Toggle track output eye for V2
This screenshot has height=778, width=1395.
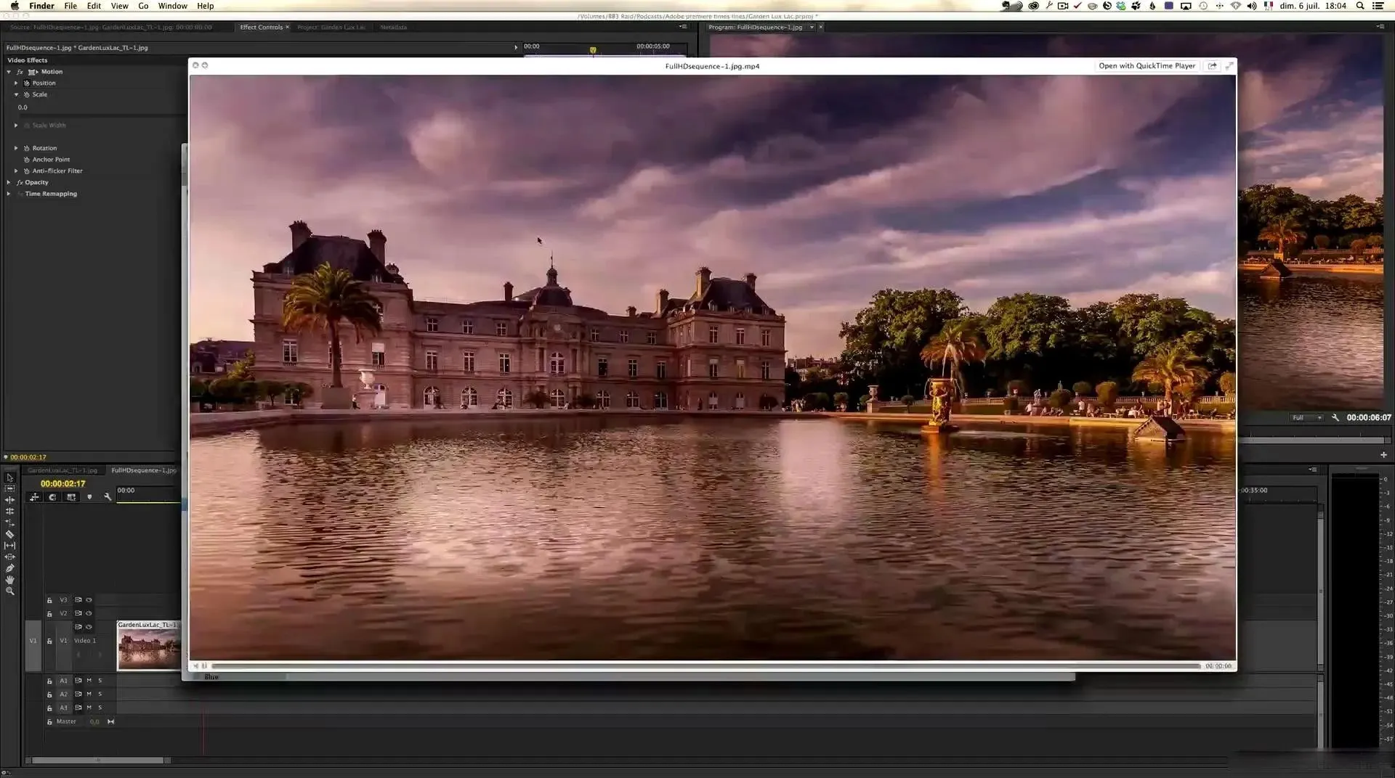[x=89, y=613]
